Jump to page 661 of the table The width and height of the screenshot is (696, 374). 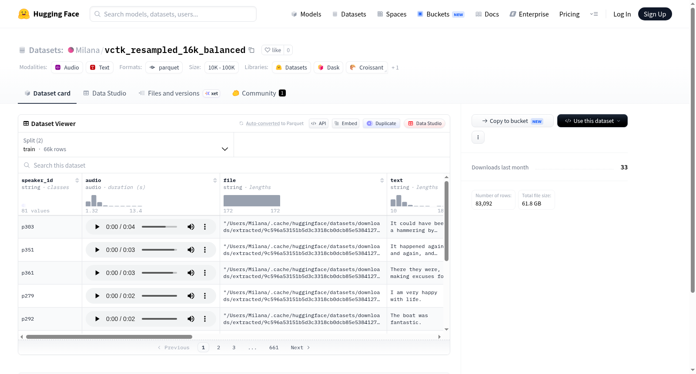[274, 348]
